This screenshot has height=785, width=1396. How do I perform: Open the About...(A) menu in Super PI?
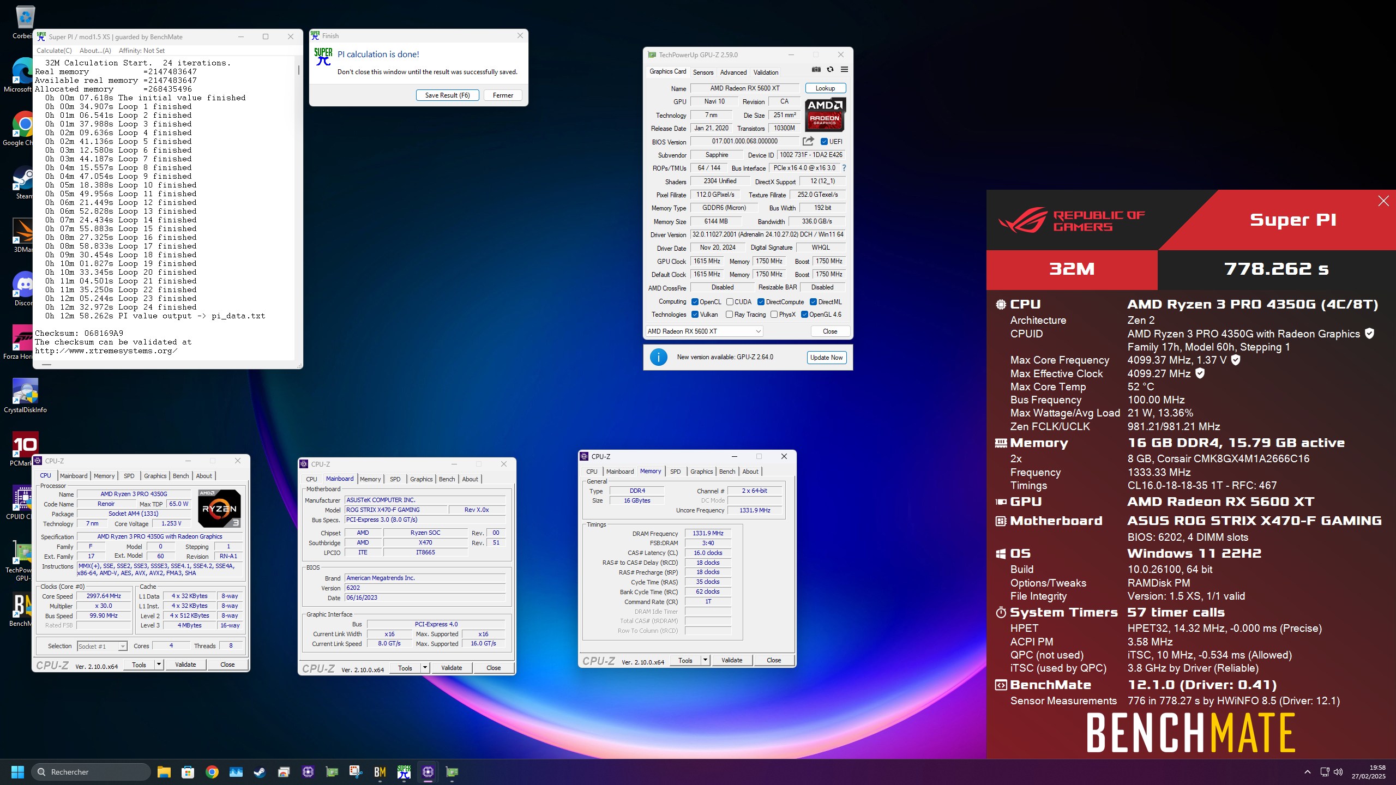[x=95, y=51]
